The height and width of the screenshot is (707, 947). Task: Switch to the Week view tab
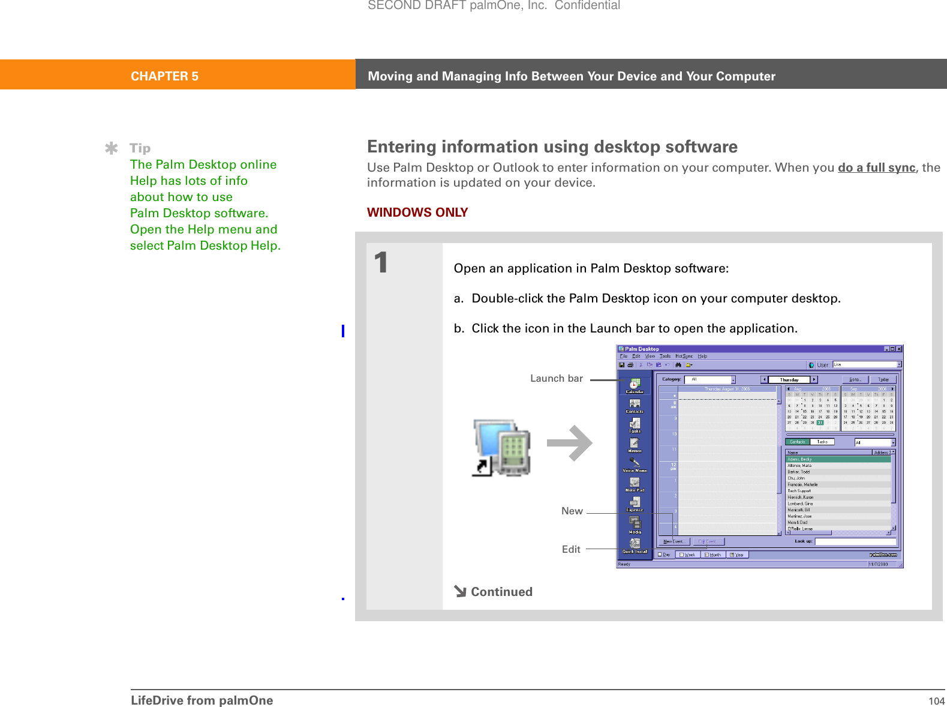(x=688, y=555)
